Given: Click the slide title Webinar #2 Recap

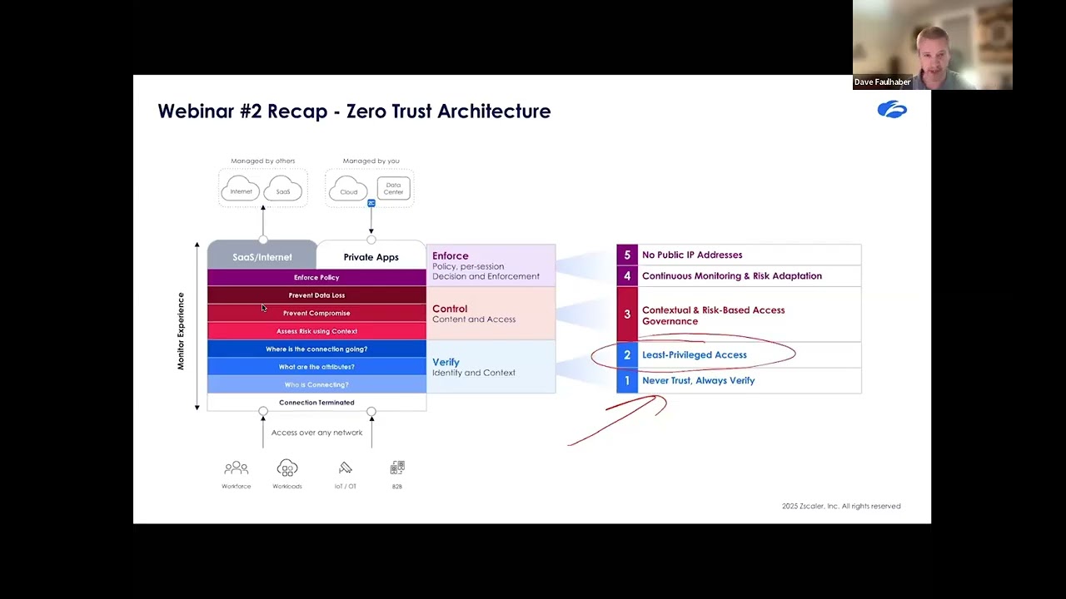Looking at the screenshot, I should pos(354,111).
